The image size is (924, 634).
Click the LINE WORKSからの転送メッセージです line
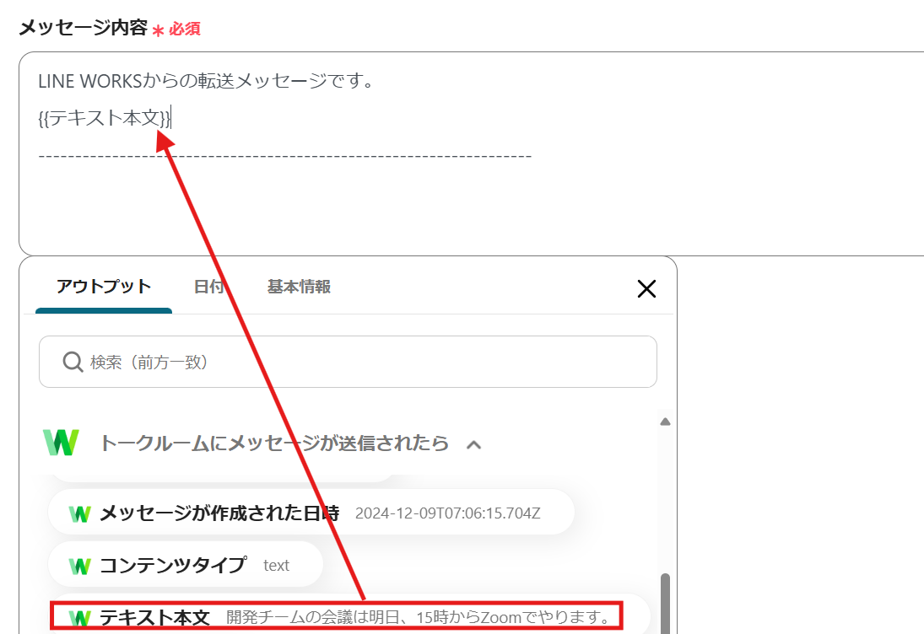(205, 81)
